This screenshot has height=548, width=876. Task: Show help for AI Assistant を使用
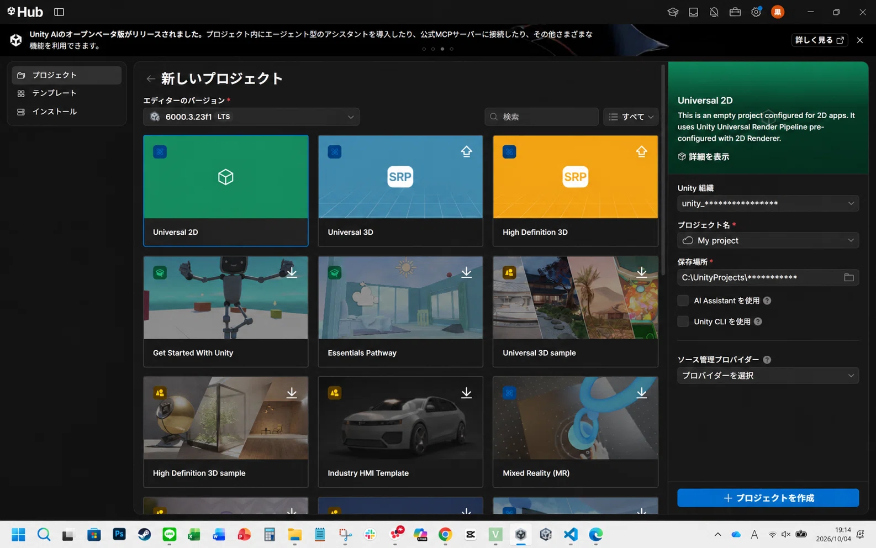(x=767, y=301)
